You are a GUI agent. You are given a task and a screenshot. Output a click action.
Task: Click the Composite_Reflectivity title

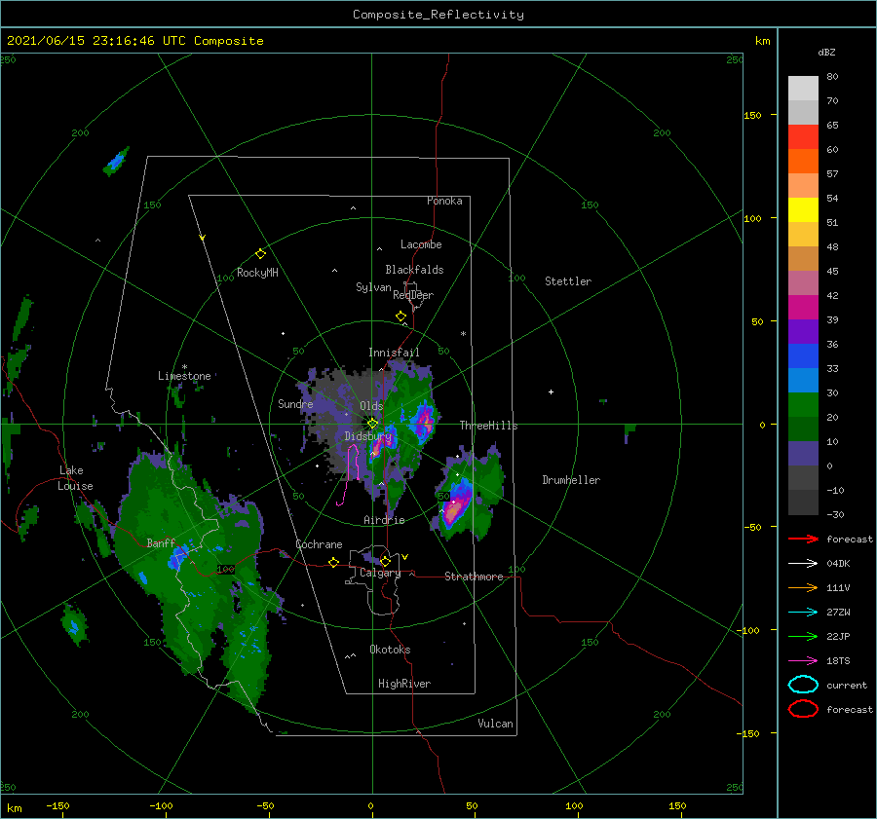(x=438, y=15)
